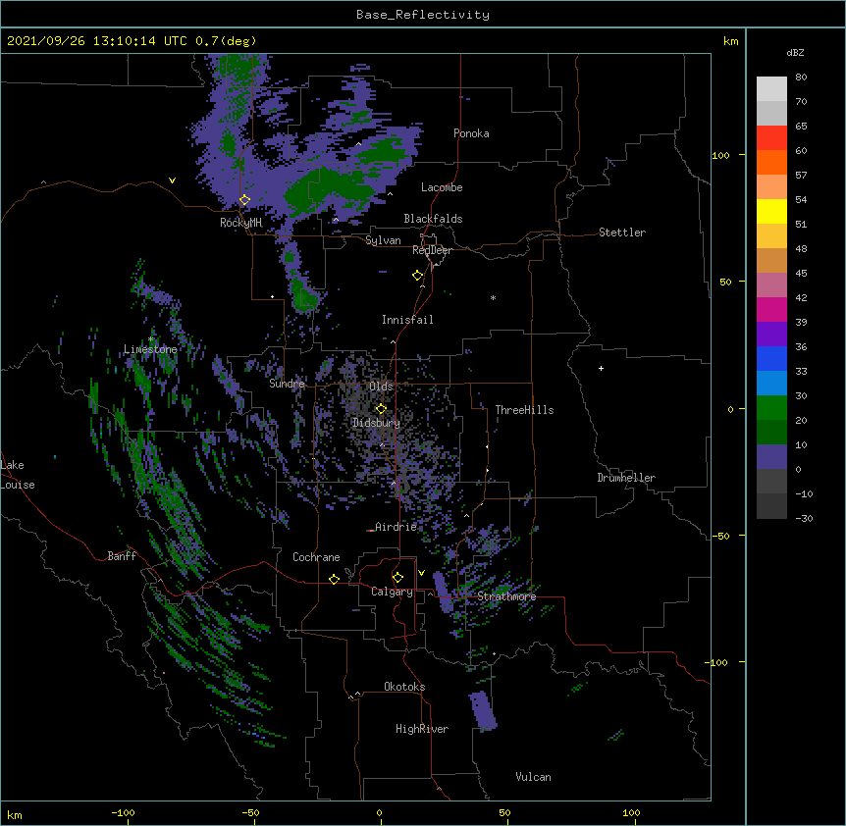Click the magenta 42-39 dBZ legend swatch
Viewport: 846px width, 826px height.
(x=771, y=309)
